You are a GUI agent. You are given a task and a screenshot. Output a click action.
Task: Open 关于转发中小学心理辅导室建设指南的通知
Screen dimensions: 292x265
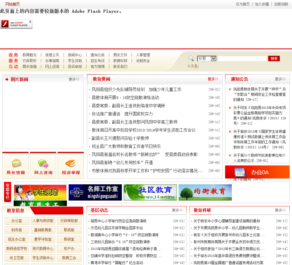click(227, 221)
